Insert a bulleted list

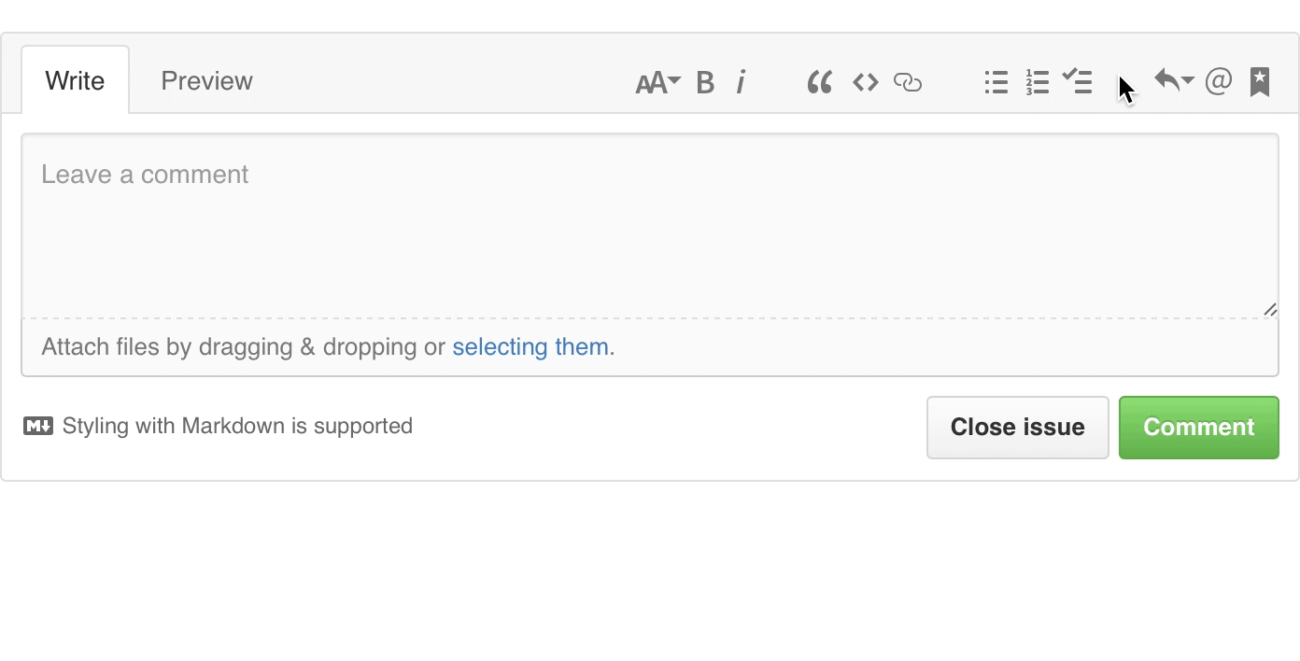click(x=996, y=83)
